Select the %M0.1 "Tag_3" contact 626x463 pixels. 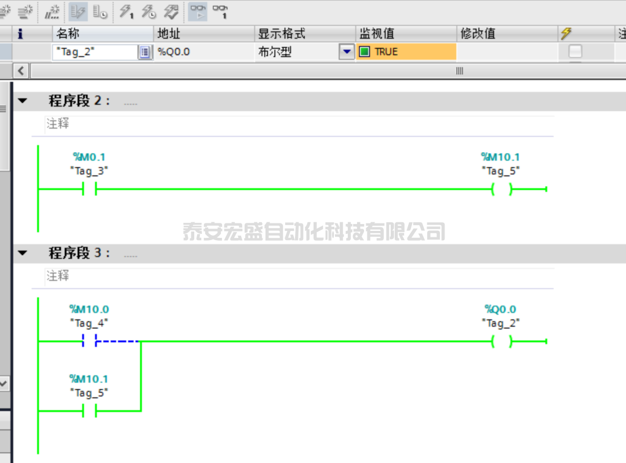click(89, 189)
